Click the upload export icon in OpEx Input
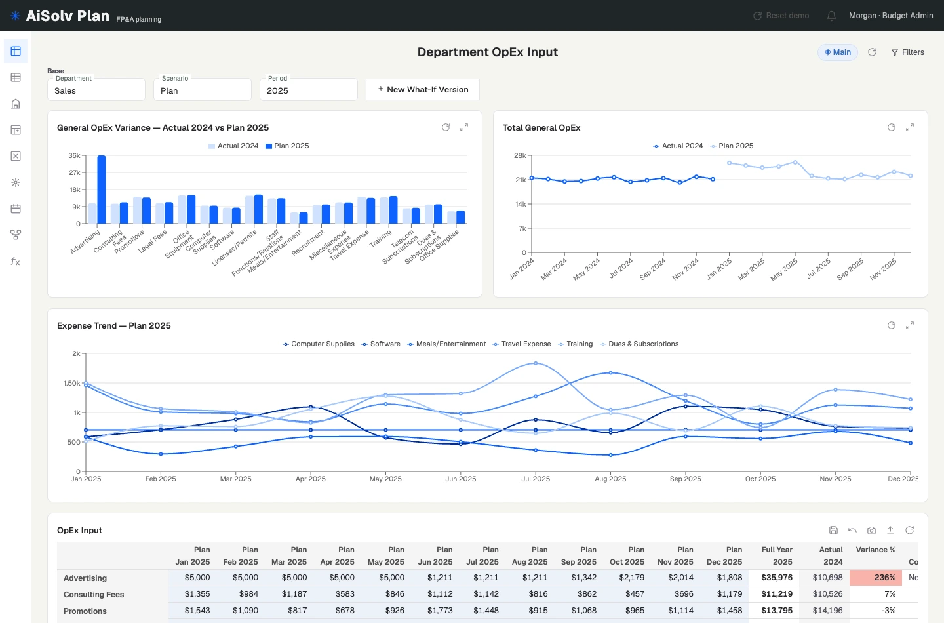This screenshot has width=944, height=623. [890, 530]
